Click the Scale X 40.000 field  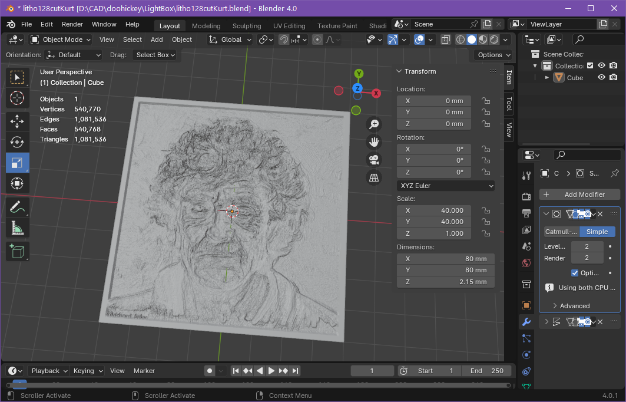tap(434, 210)
